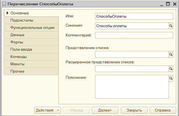Click magnifier beside Расширенное представление списка
The image size is (179, 116).
pos(171,69)
